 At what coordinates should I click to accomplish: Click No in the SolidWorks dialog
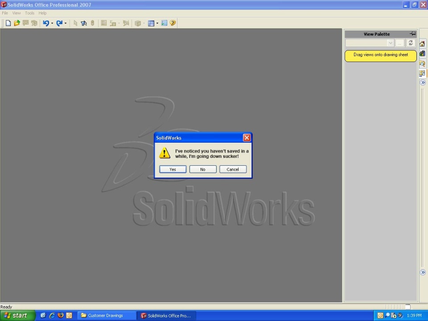203,169
